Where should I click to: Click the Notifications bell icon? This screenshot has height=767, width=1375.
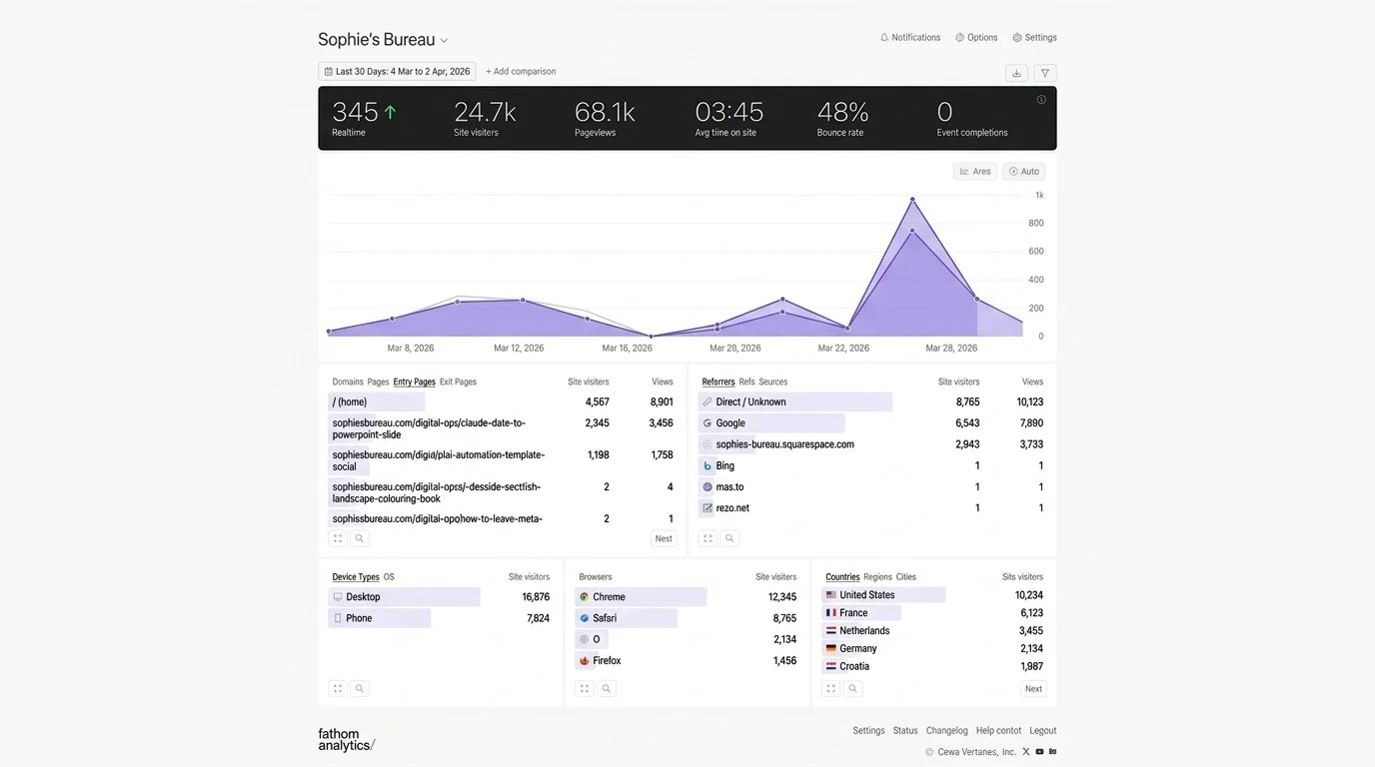883,37
